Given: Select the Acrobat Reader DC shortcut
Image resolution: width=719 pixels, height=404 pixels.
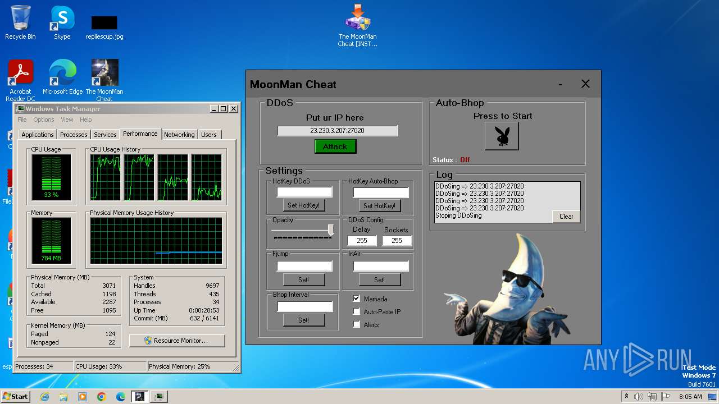Looking at the screenshot, I should pos(21,81).
